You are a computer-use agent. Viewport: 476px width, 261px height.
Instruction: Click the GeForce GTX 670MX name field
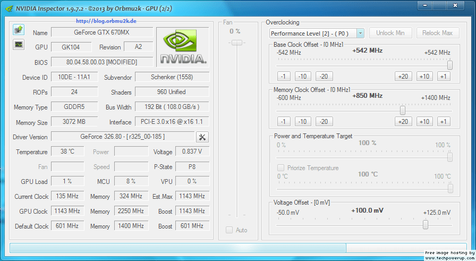(x=102, y=32)
